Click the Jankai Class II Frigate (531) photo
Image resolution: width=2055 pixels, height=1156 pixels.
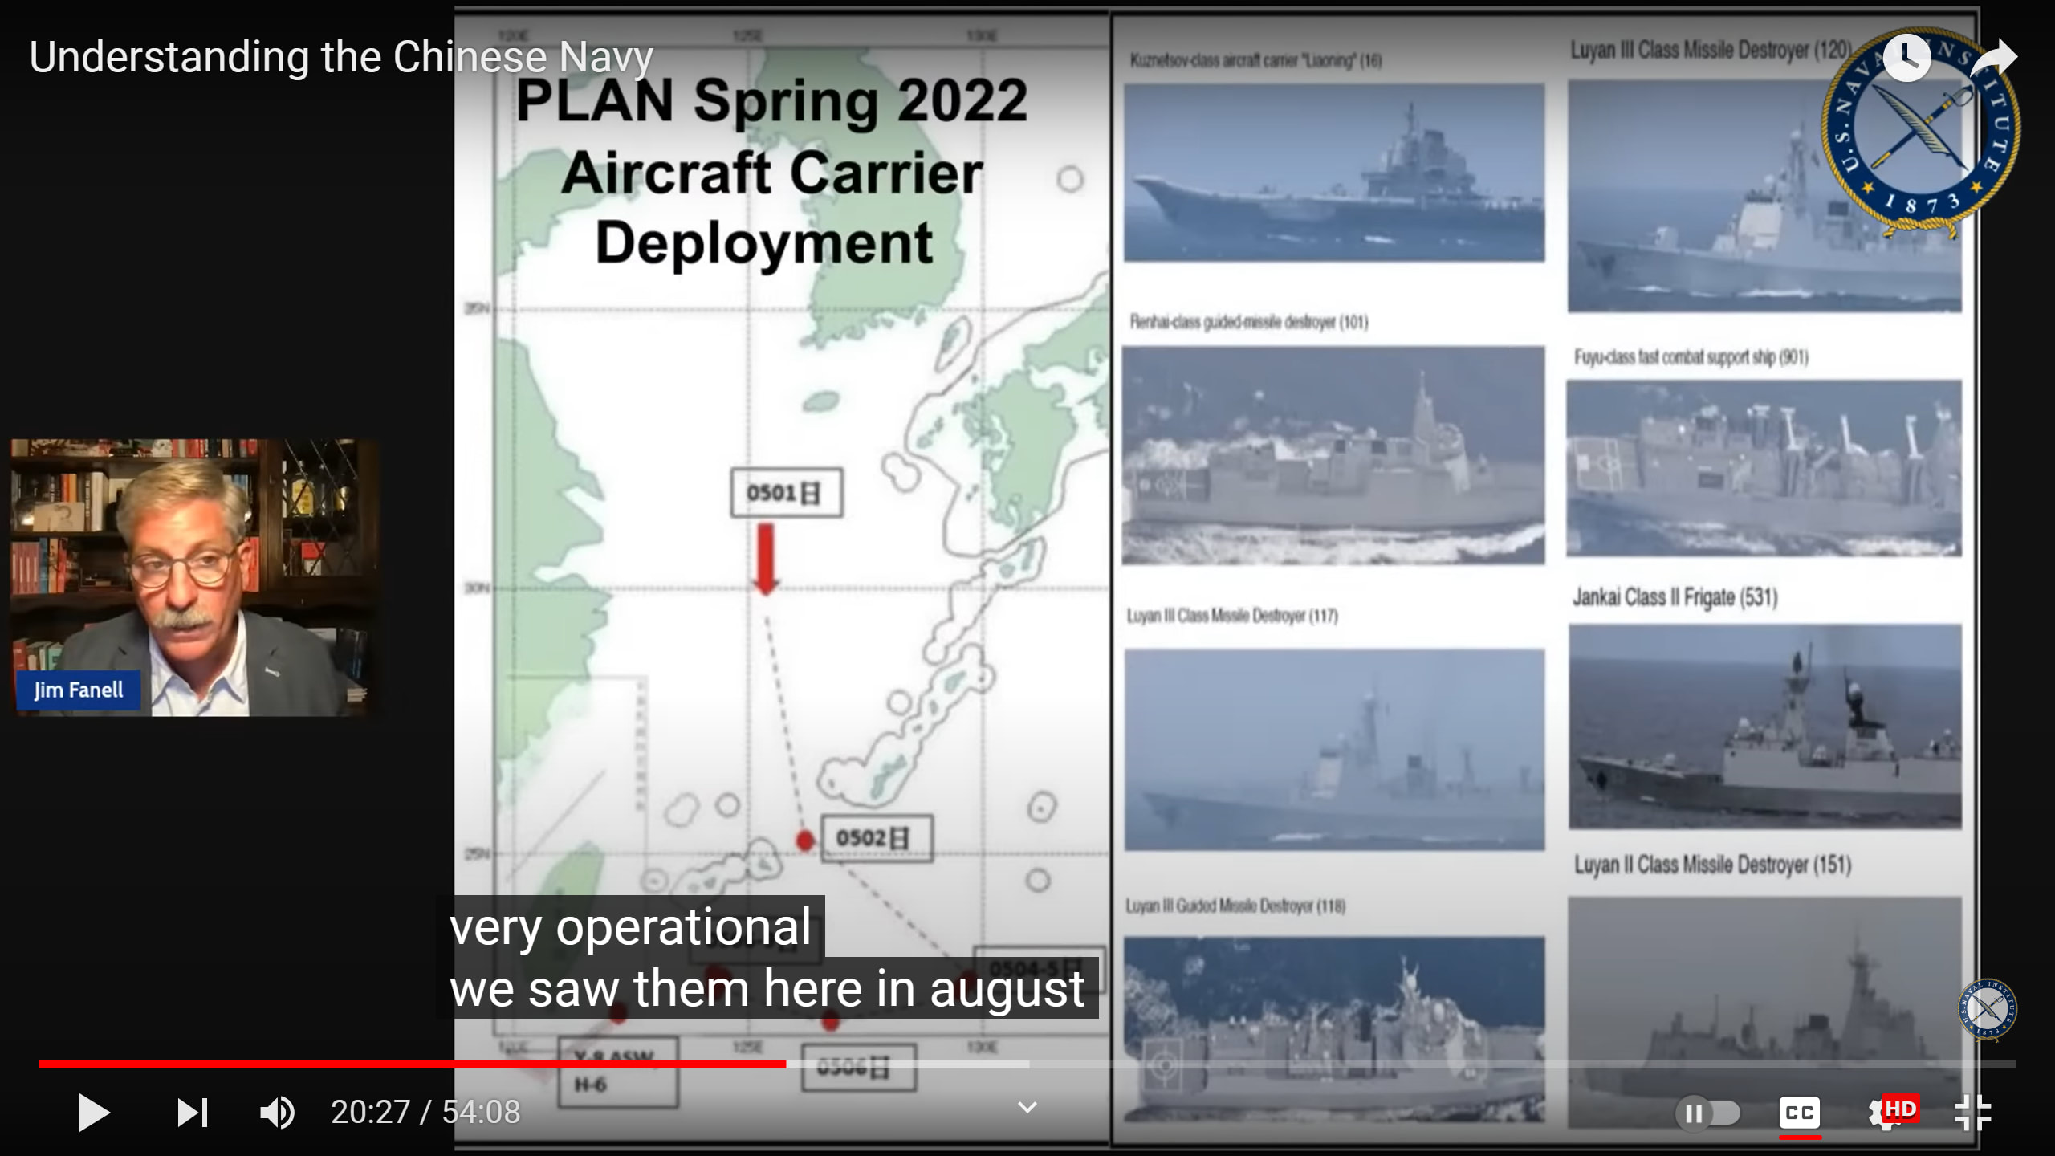[1765, 727]
